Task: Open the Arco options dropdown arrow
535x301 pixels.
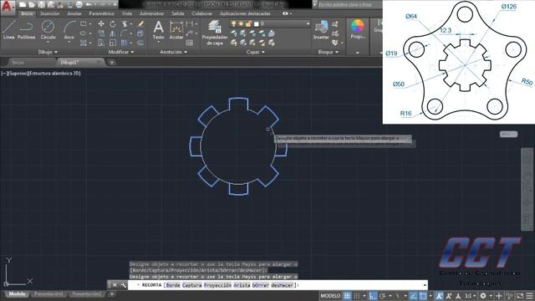Action: [69, 42]
